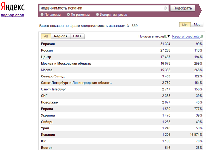
Task: Click the 27 288 impressions value
Action: pyautogui.click(x=165, y=51)
